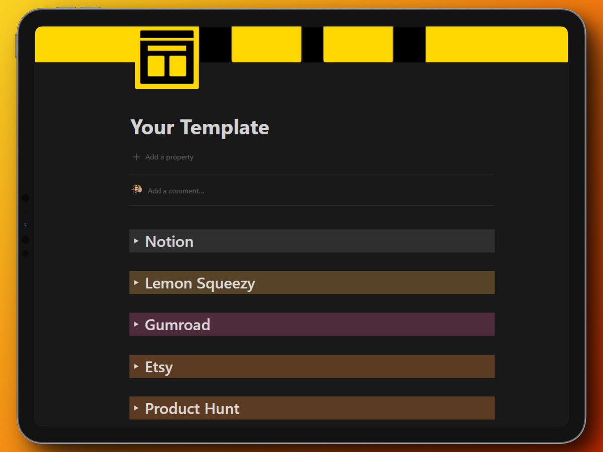Expand the Lemon Squeezy toggle triangle
This screenshot has height=452, width=603.
(x=136, y=283)
